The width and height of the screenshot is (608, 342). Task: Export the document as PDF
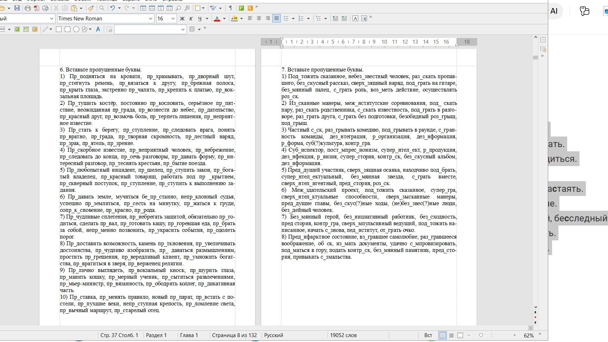(x=37, y=8)
